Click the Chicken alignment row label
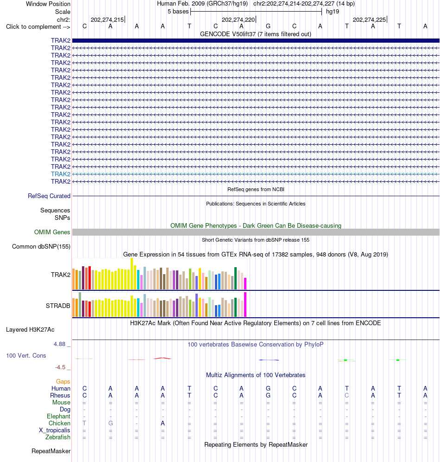This screenshot has width=440, height=462. [59, 423]
